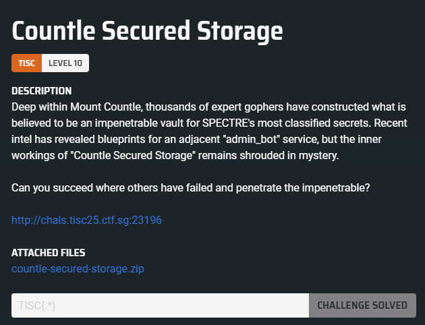
Task: Click the Level 10 badge
Action: (x=65, y=63)
